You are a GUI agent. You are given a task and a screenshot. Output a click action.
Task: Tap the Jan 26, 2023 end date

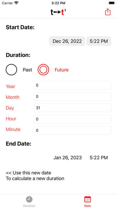point(67,157)
